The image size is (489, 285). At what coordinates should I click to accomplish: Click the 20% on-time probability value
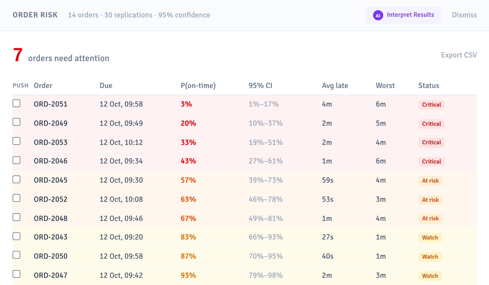pos(188,123)
